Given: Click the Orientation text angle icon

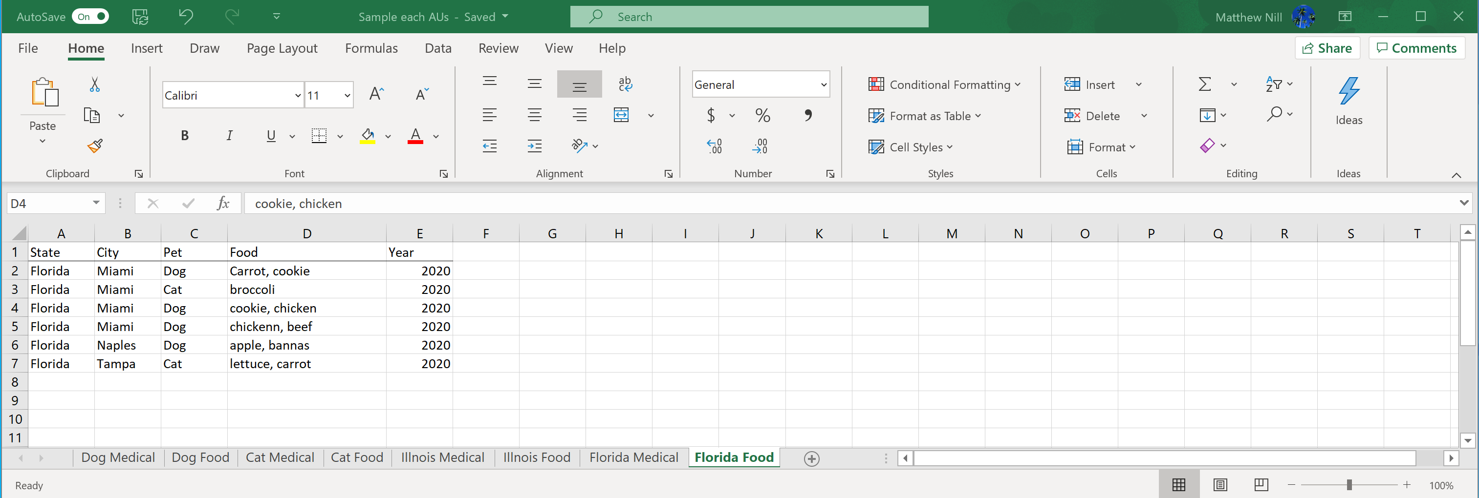Looking at the screenshot, I should (580, 145).
